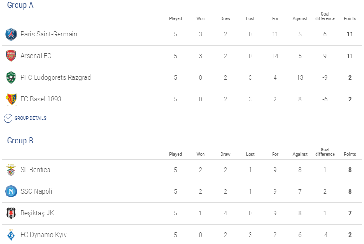Click the FC Basel 1893 crest
Image resolution: width=364 pixels, height=244 pixels.
pyautogui.click(x=11, y=99)
